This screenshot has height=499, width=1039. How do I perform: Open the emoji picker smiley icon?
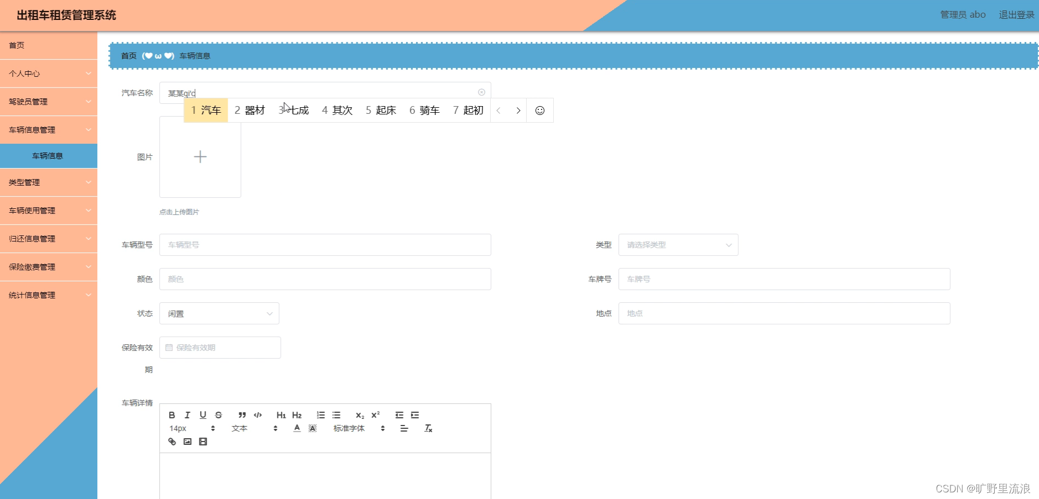[x=540, y=110]
